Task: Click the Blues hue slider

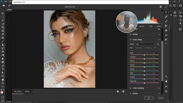Action: pos(144,75)
